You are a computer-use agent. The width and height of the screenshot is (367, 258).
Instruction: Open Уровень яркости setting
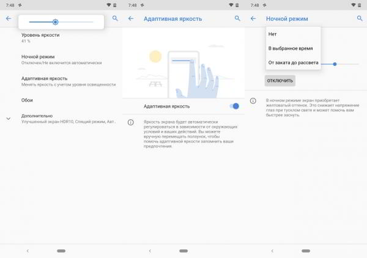[61, 38]
